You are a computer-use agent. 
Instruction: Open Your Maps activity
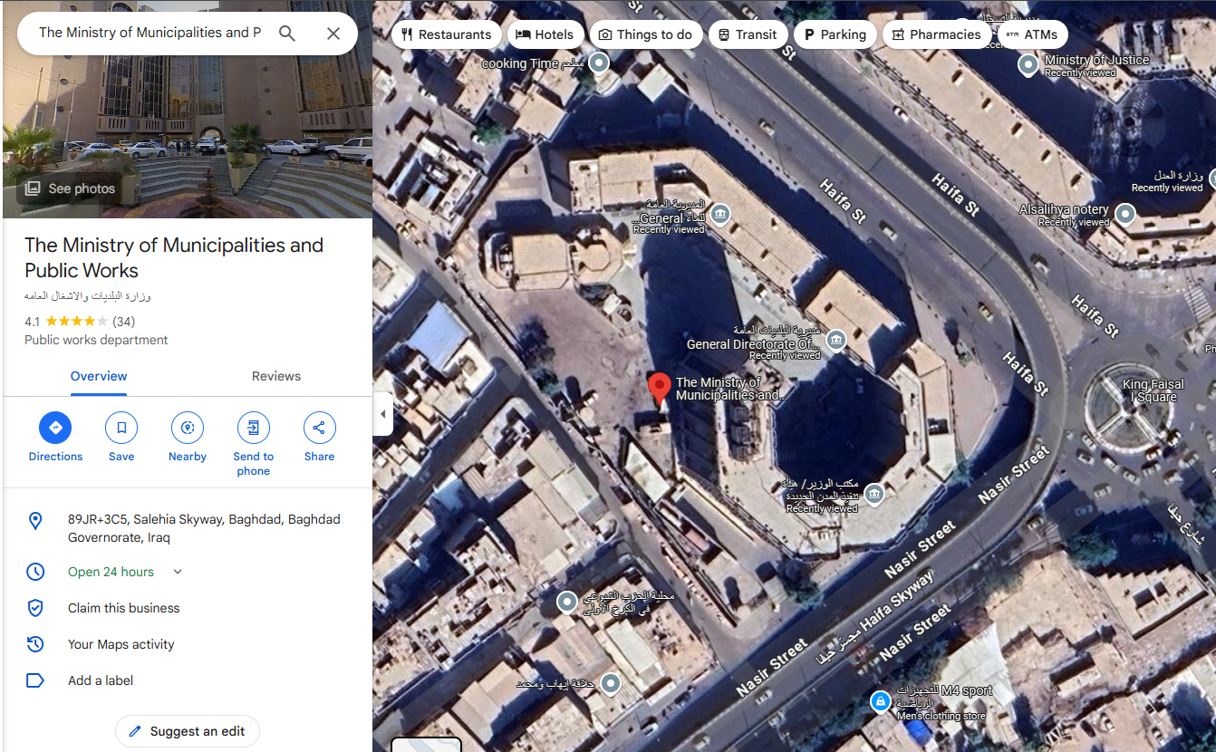coord(121,644)
